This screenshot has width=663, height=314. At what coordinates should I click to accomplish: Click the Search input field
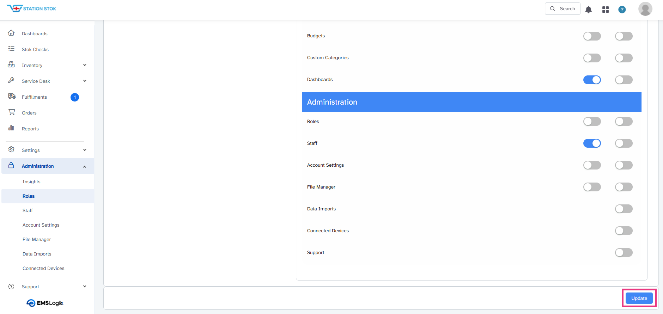562,9
